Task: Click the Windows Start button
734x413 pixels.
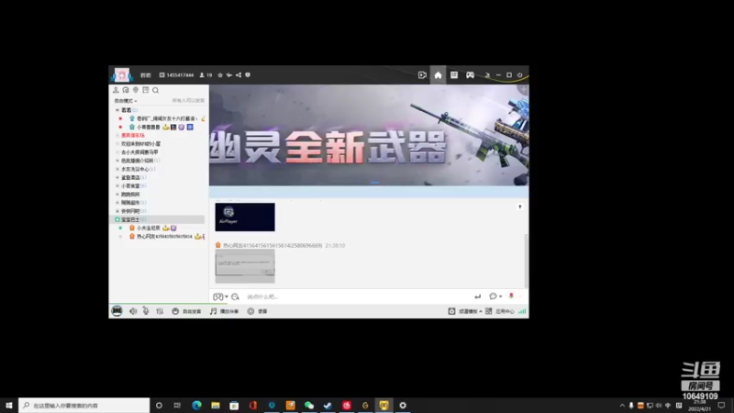Action: click(9, 405)
